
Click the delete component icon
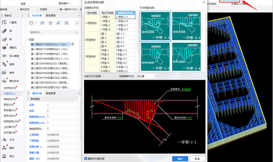tap(50, 23)
